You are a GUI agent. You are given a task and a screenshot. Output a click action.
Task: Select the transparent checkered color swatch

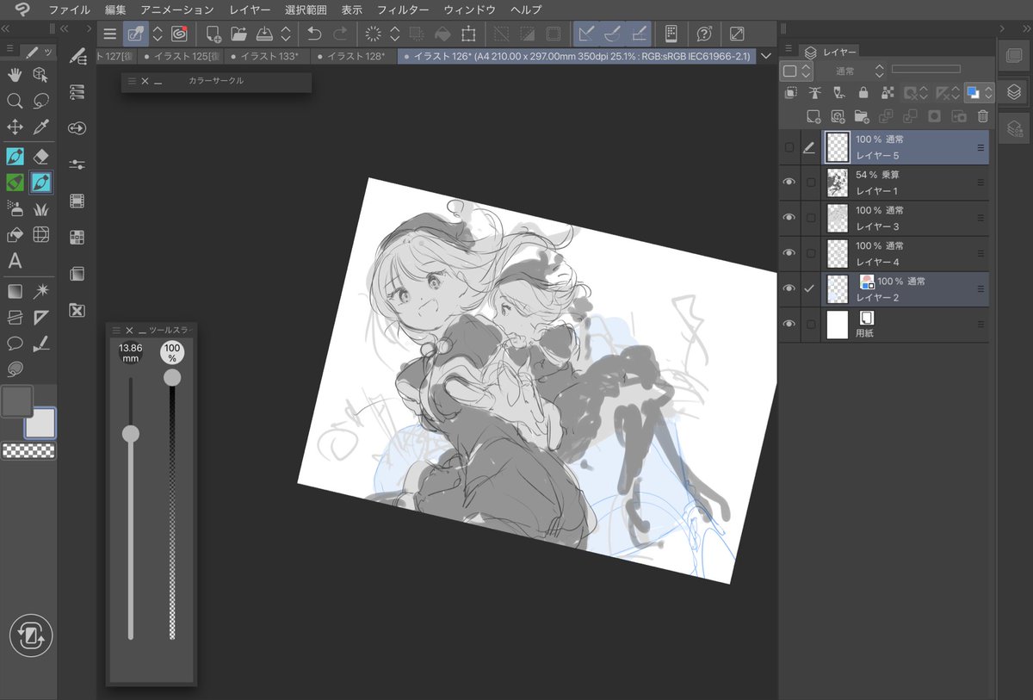point(28,449)
